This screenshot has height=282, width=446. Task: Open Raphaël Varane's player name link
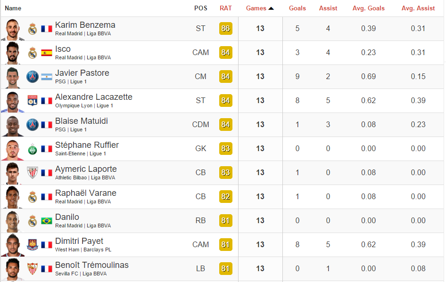coord(86,193)
